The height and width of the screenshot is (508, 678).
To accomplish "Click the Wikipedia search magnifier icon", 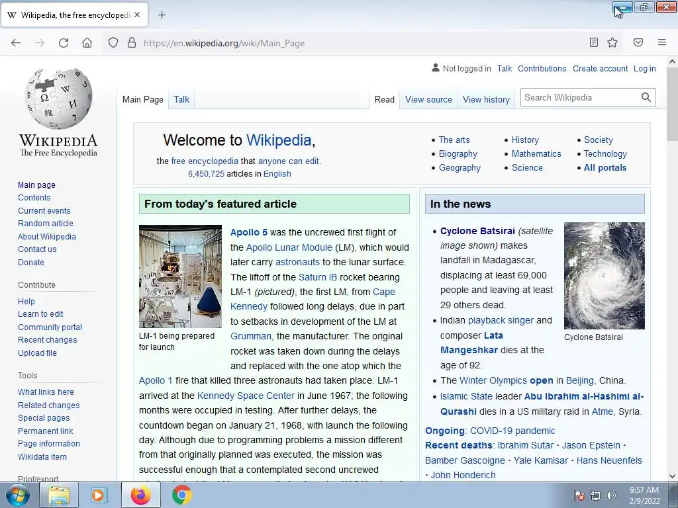I will pos(646,97).
